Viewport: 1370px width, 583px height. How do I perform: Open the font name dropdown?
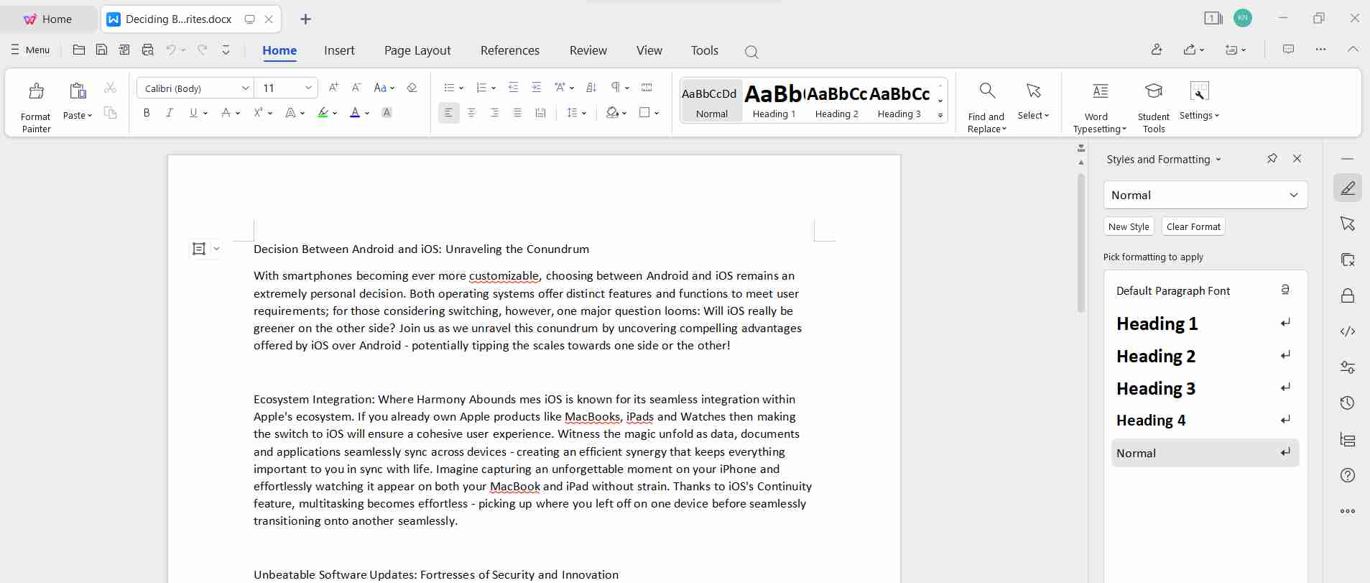[x=246, y=88]
